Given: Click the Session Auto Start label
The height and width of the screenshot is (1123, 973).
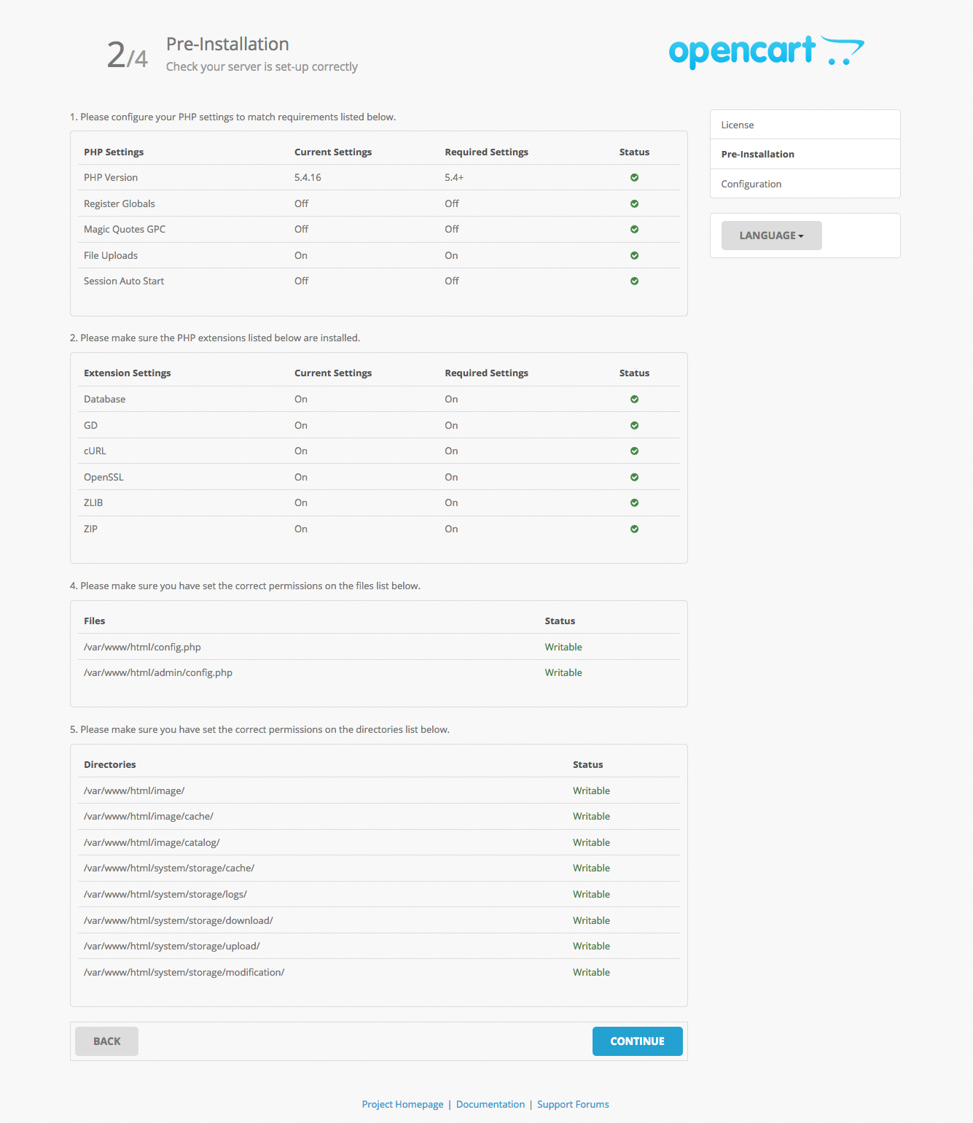Looking at the screenshot, I should point(124,281).
